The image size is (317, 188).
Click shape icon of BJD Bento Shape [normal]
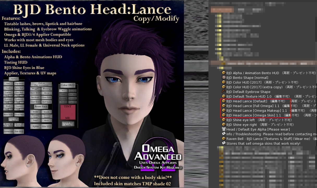tap(224, 78)
